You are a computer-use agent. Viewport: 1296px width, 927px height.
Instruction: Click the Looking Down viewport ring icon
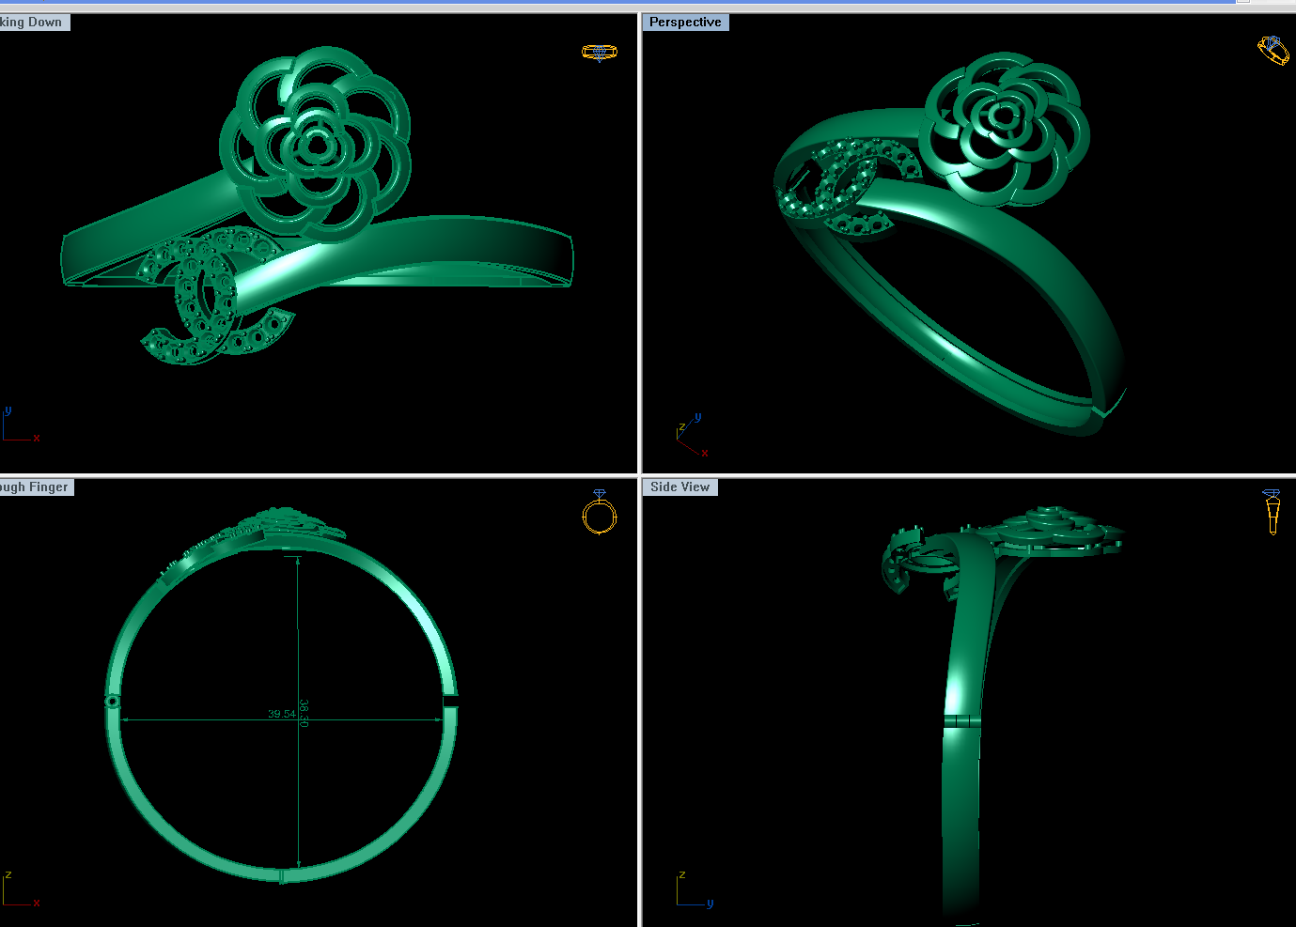coord(600,53)
